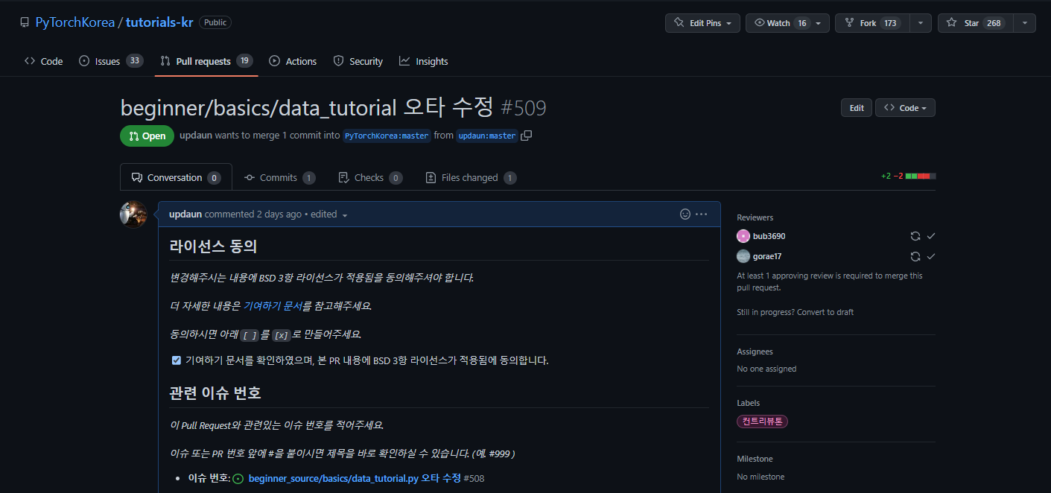Click Assignees sidebar heading
The image size is (1051, 493).
click(x=755, y=352)
